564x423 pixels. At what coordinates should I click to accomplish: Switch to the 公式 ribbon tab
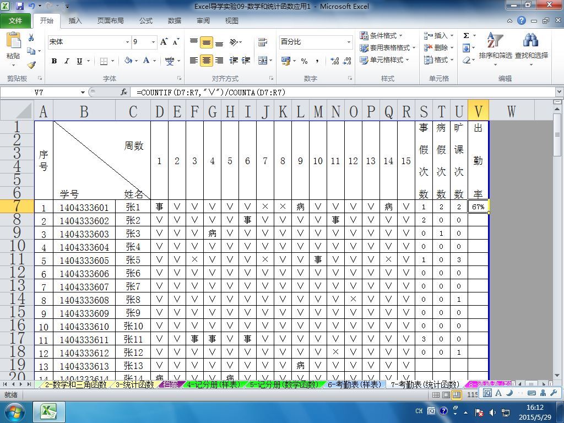pyautogui.click(x=145, y=21)
